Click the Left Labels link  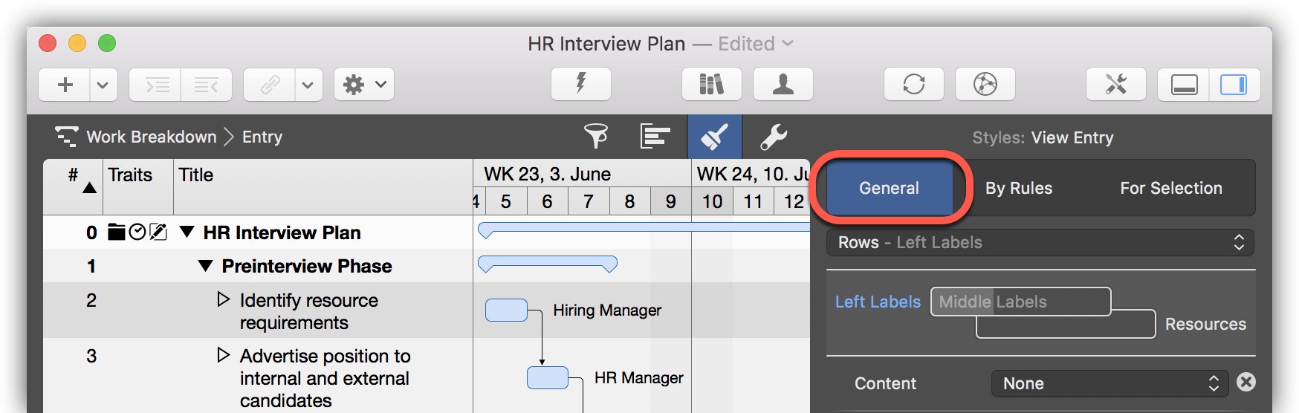click(878, 302)
